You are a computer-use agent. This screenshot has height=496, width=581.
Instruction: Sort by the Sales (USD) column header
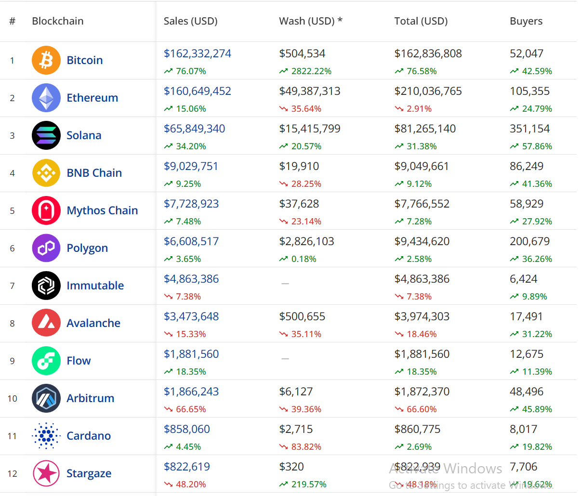click(191, 21)
